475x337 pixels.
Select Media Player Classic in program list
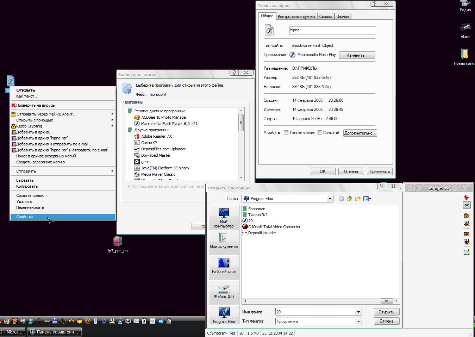[158, 174]
